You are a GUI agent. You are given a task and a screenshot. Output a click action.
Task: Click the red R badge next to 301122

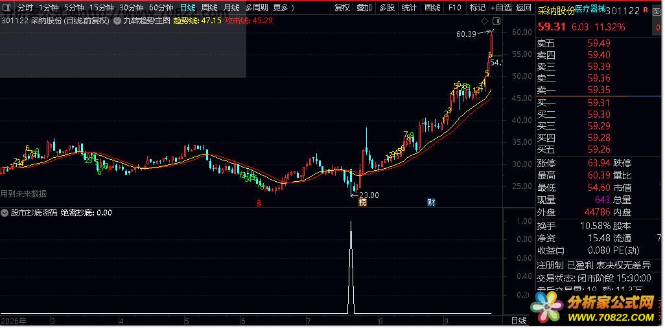(646, 10)
